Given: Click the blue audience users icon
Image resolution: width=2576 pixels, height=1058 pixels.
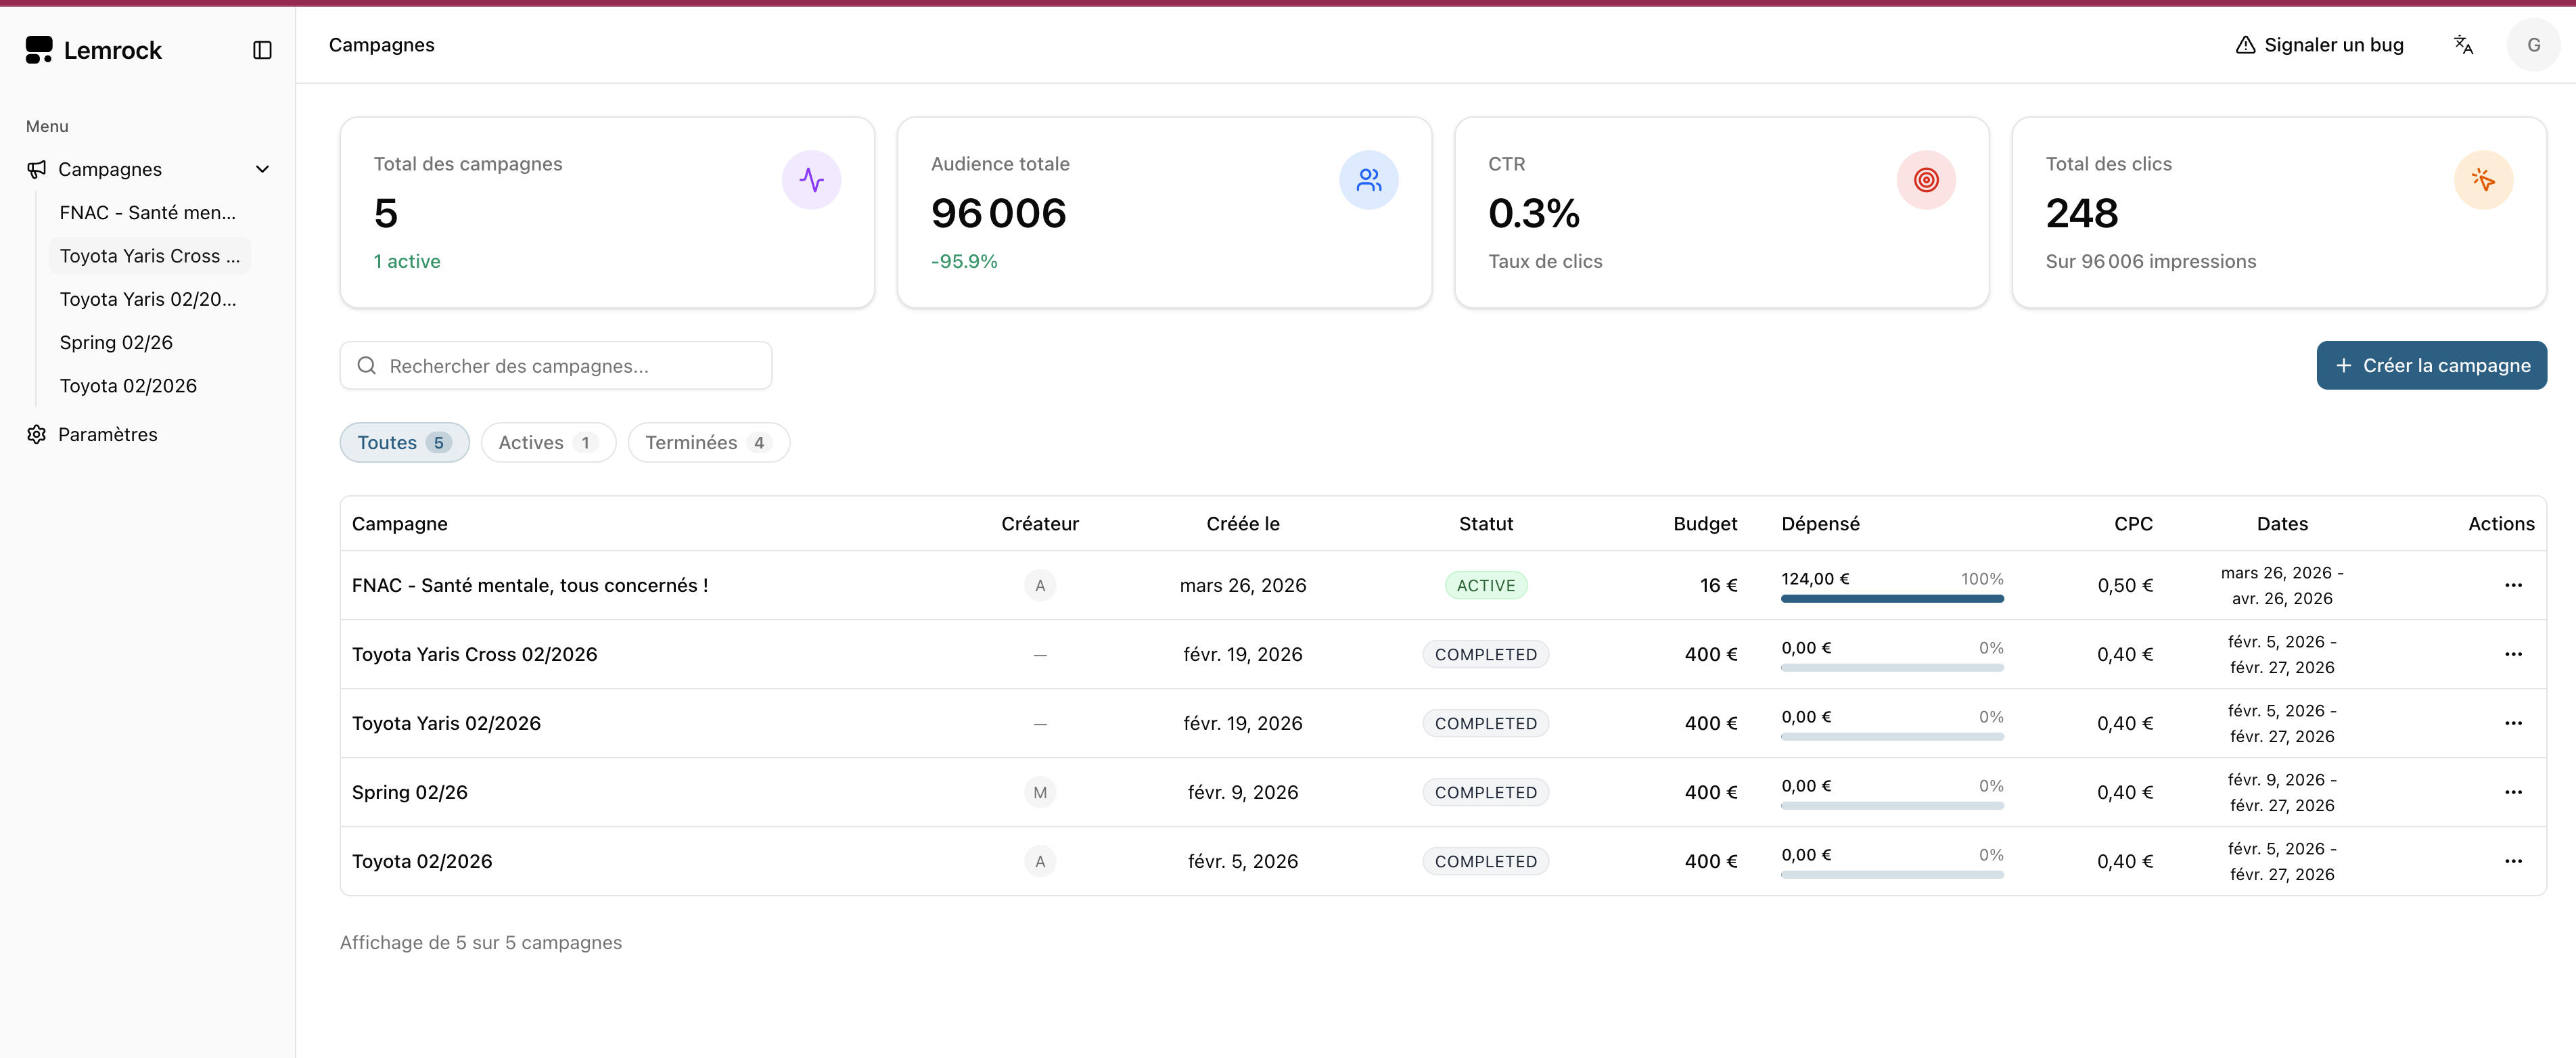Looking at the screenshot, I should click(x=1368, y=180).
